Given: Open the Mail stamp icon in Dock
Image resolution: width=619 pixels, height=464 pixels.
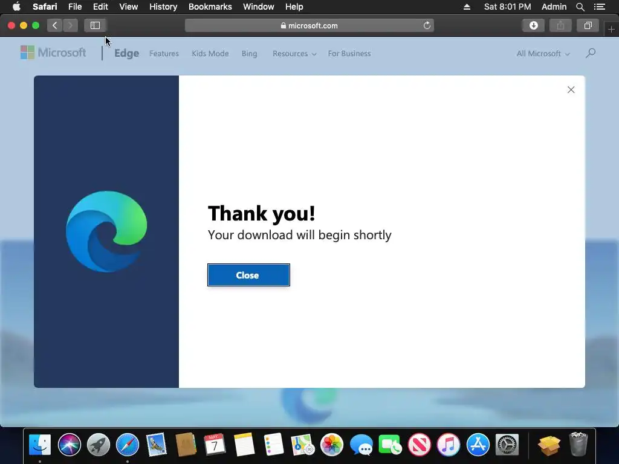Looking at the screenshot, I should [x=157, y=445].
